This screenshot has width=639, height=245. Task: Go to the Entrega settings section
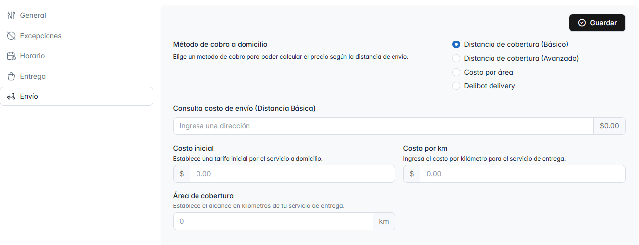[33, 76]
